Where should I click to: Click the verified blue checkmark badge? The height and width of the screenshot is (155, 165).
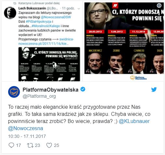[x=83, y=89]
